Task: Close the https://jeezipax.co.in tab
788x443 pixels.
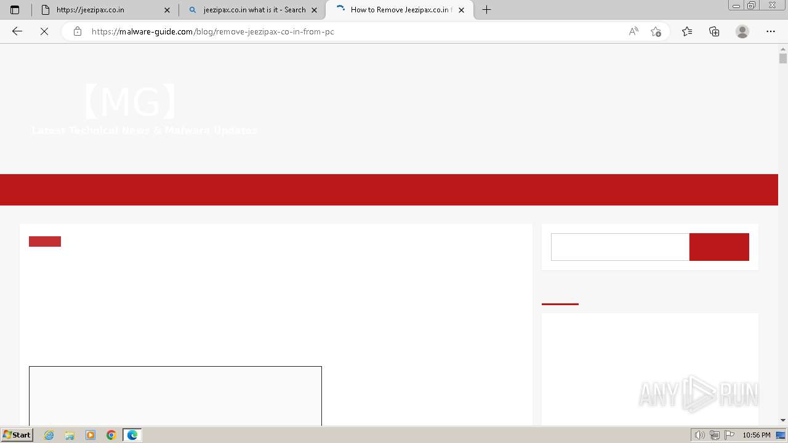Action: (167, 10)
